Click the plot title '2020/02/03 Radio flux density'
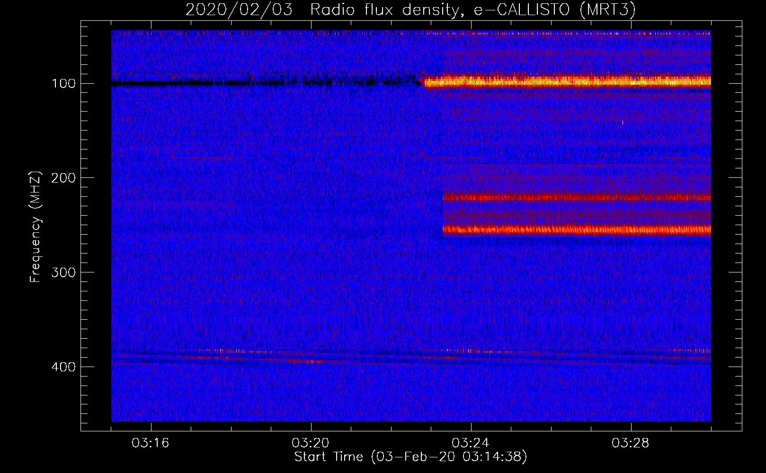 click(323, 10)
